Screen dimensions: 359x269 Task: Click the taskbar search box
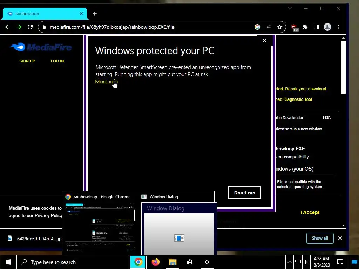click(x=73, y=262)
